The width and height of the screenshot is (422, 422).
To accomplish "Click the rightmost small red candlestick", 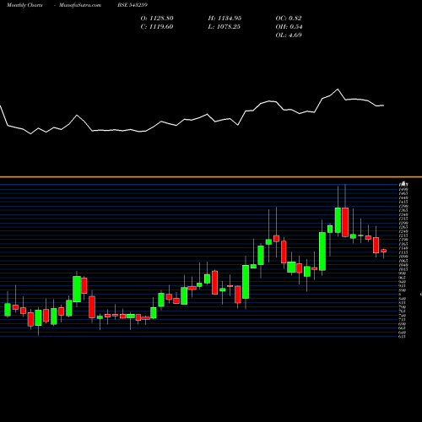I will pyautogui.click(x=383, y=251).
